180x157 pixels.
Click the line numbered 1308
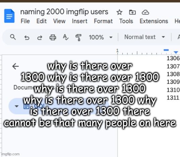pos(173,74)
